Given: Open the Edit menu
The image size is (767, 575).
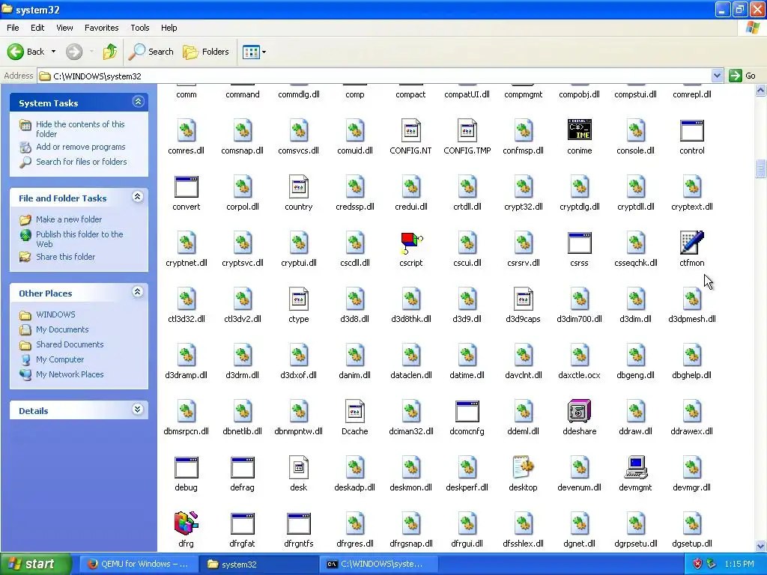Looking at the screenshot, I should (x=37, y=28).
